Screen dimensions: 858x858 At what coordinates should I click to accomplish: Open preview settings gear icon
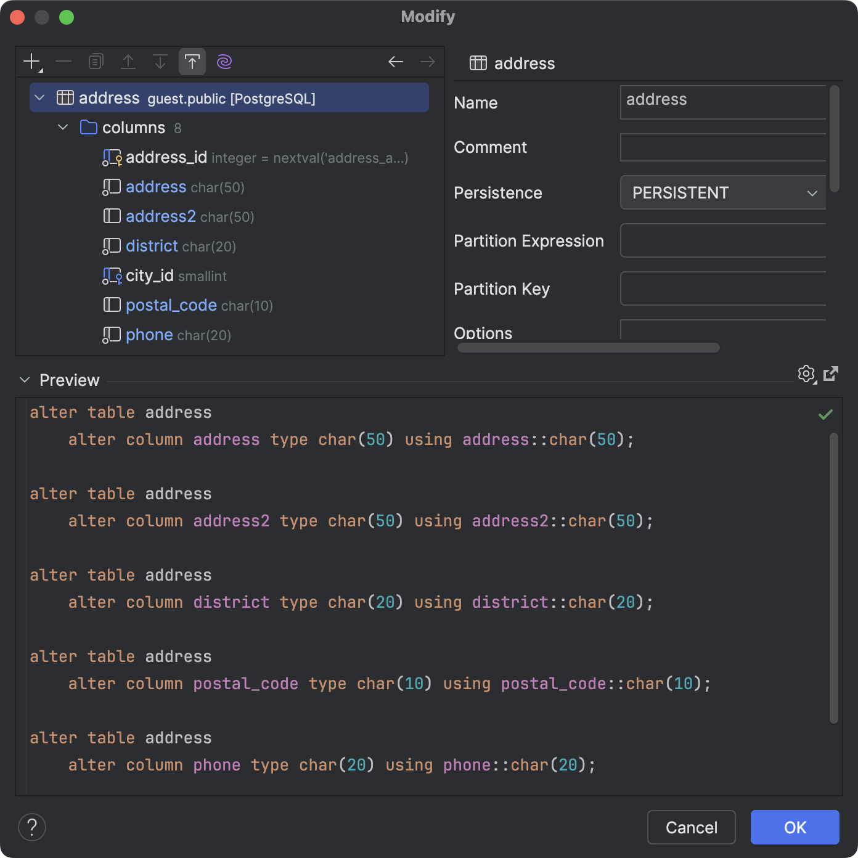click(x=806, y=374)
